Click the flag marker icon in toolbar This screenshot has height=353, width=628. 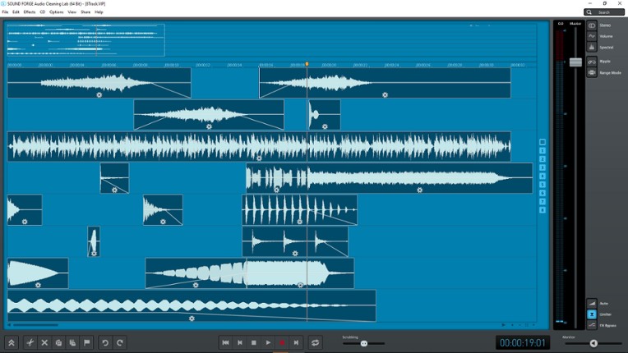point(87,342)
